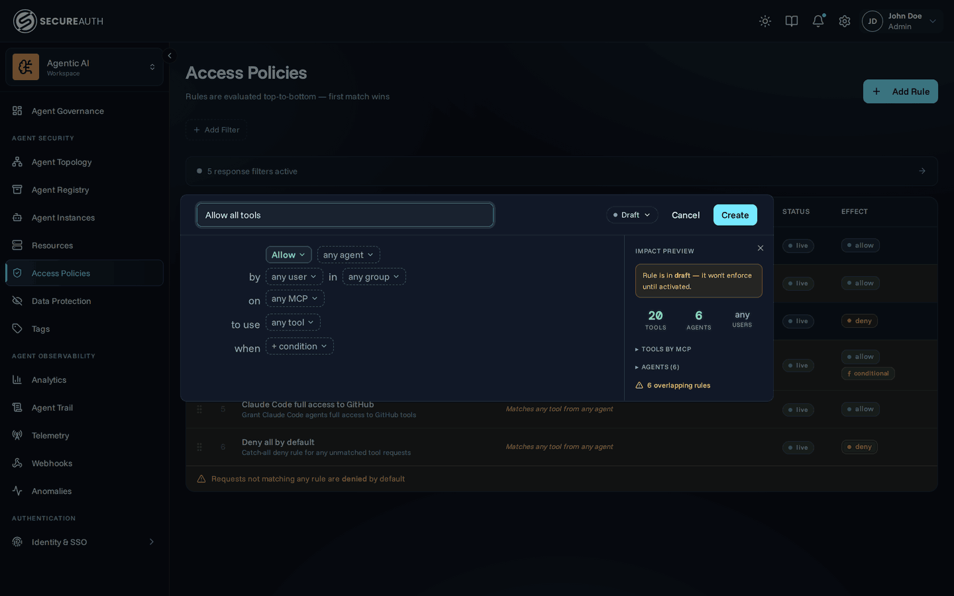The width and height of the screenshot is (954, 596).
Task: Click the Tags icon
Action: (17, 329)
